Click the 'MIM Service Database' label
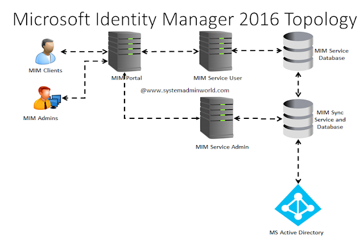Viewport: 364px width, 248px height. tap(332, 55)
